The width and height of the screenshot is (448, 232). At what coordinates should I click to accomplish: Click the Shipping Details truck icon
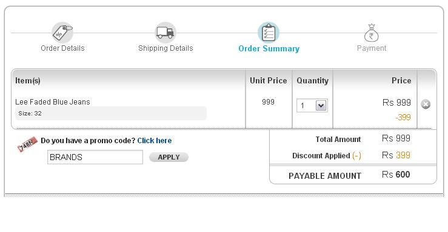(x=165, y=33)
